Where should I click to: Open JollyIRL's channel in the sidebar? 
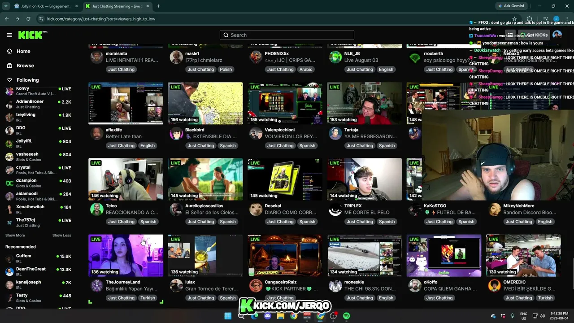pos(38,144)
